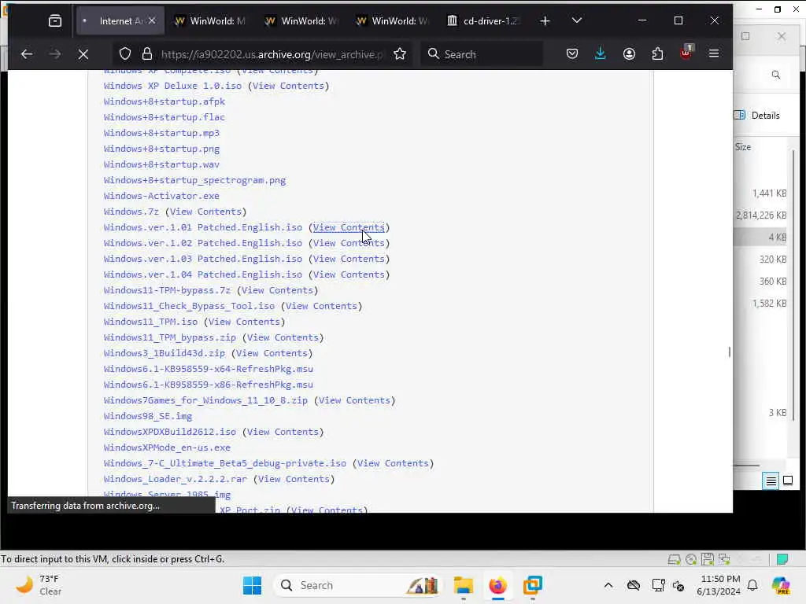806x604 pixels.
Task: Open Windows11-TPM-bypass.7z link
Action: click(x=167, y=290)
